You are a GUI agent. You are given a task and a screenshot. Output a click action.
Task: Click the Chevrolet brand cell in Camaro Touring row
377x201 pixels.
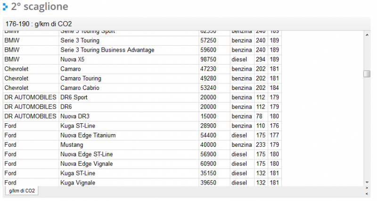tap(31, 78)
